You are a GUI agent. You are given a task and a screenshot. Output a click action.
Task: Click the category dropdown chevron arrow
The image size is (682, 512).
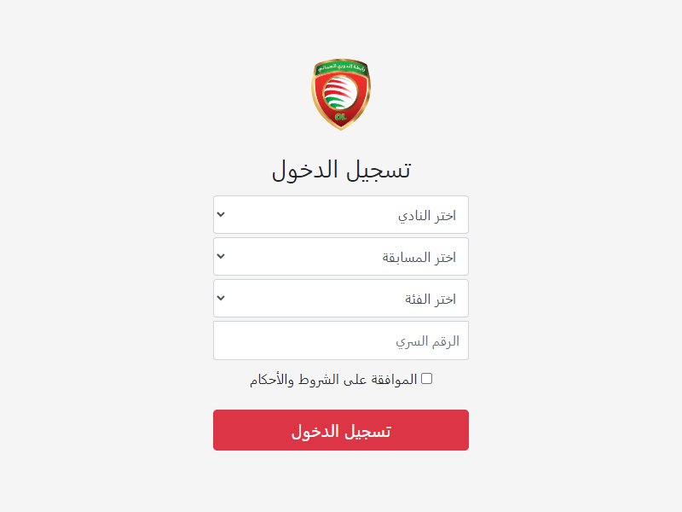coord(221,298)
